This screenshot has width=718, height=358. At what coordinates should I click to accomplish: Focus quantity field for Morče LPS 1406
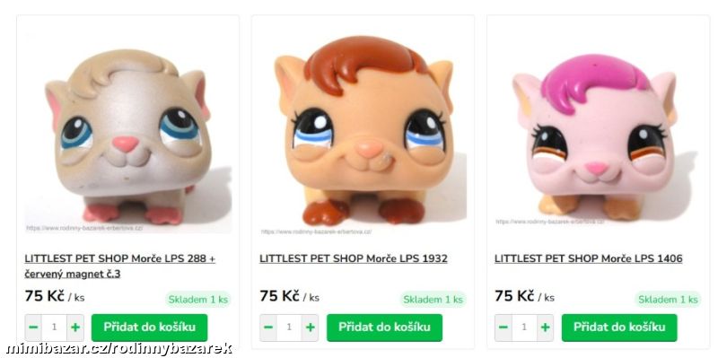pyautogui.click(x=524, y=327)
